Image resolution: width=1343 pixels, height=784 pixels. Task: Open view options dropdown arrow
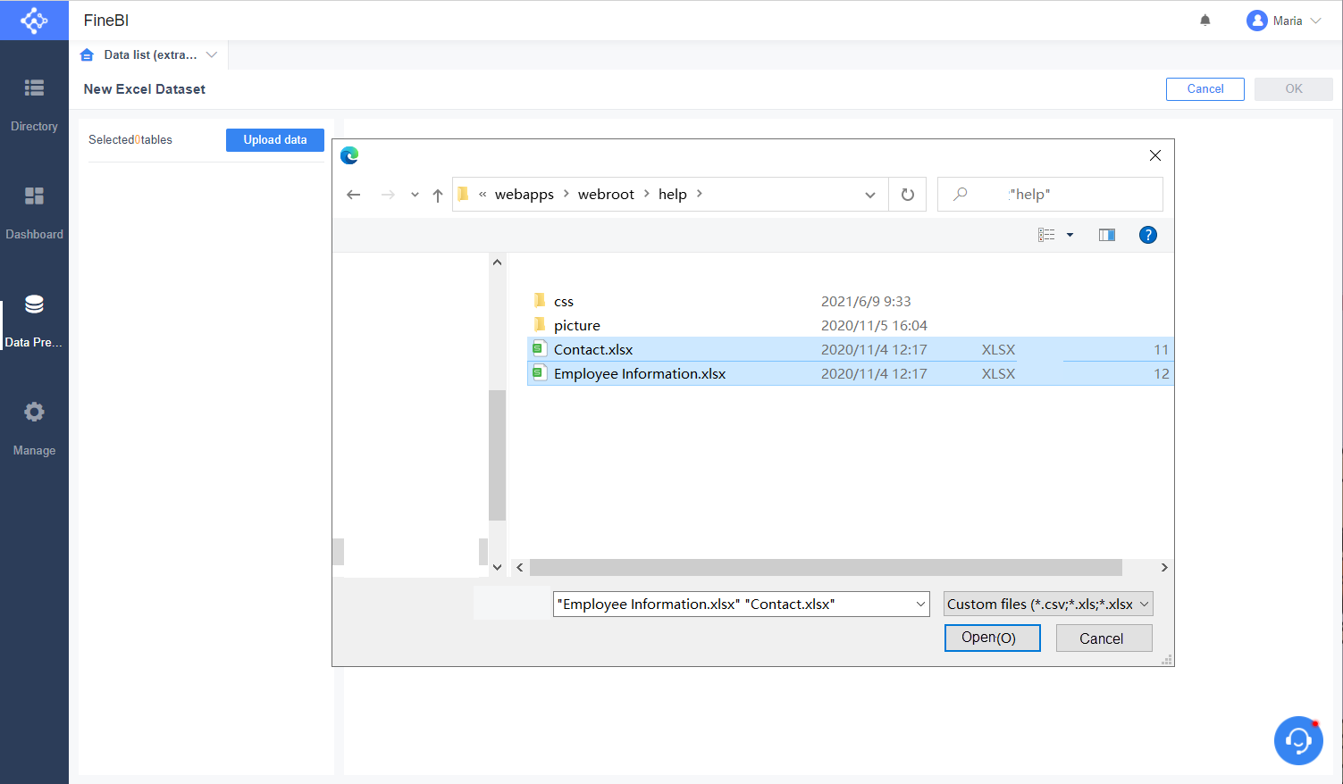point(1070,235)
